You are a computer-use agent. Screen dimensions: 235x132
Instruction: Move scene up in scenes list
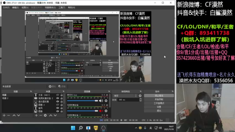click(14, 115)
